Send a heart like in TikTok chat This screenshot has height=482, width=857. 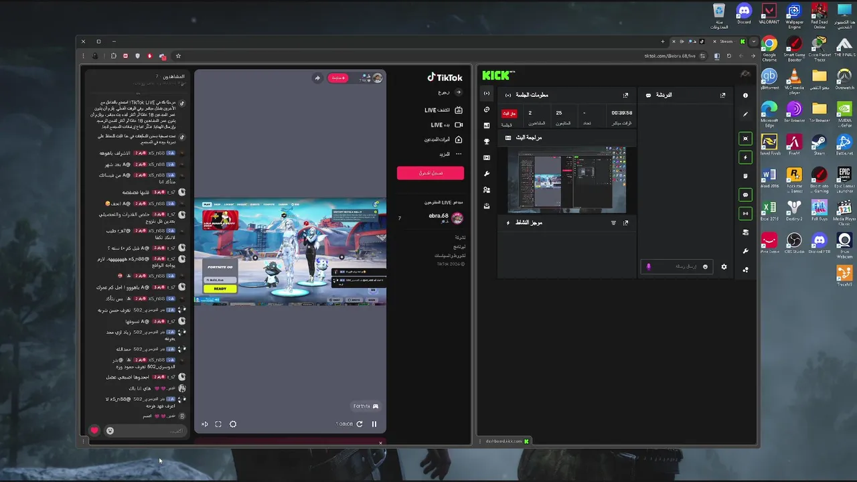[x=94, y=430]
